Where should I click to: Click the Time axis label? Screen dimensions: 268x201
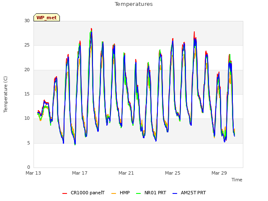(x=237, y=180)
